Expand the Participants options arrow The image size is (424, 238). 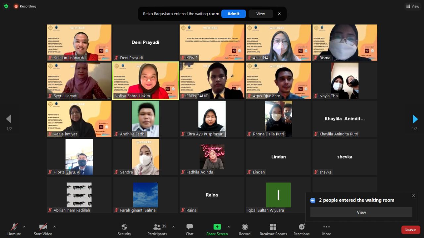pos(173,227)
